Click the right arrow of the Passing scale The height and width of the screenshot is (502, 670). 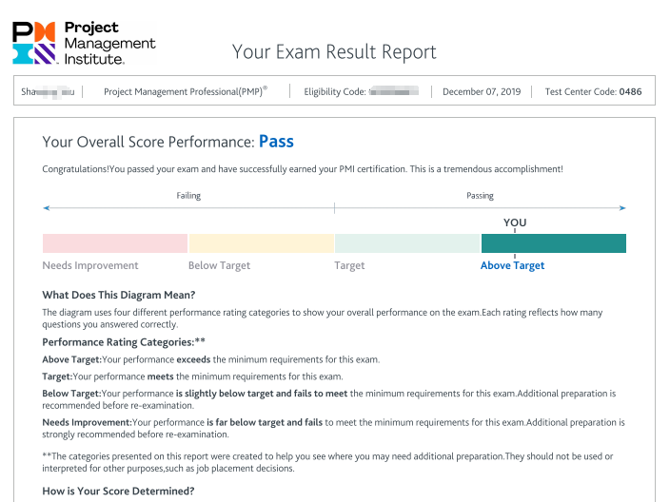622,208
